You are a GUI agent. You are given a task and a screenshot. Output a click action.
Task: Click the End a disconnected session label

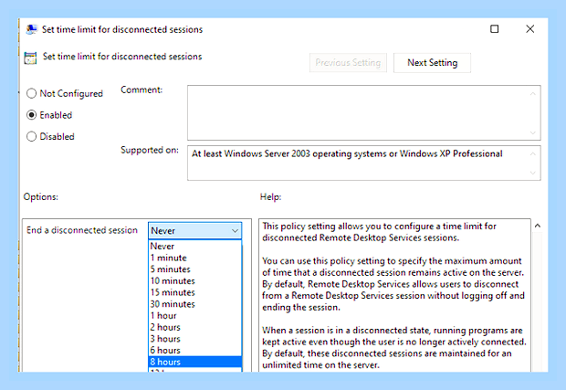tap(82, 230)
